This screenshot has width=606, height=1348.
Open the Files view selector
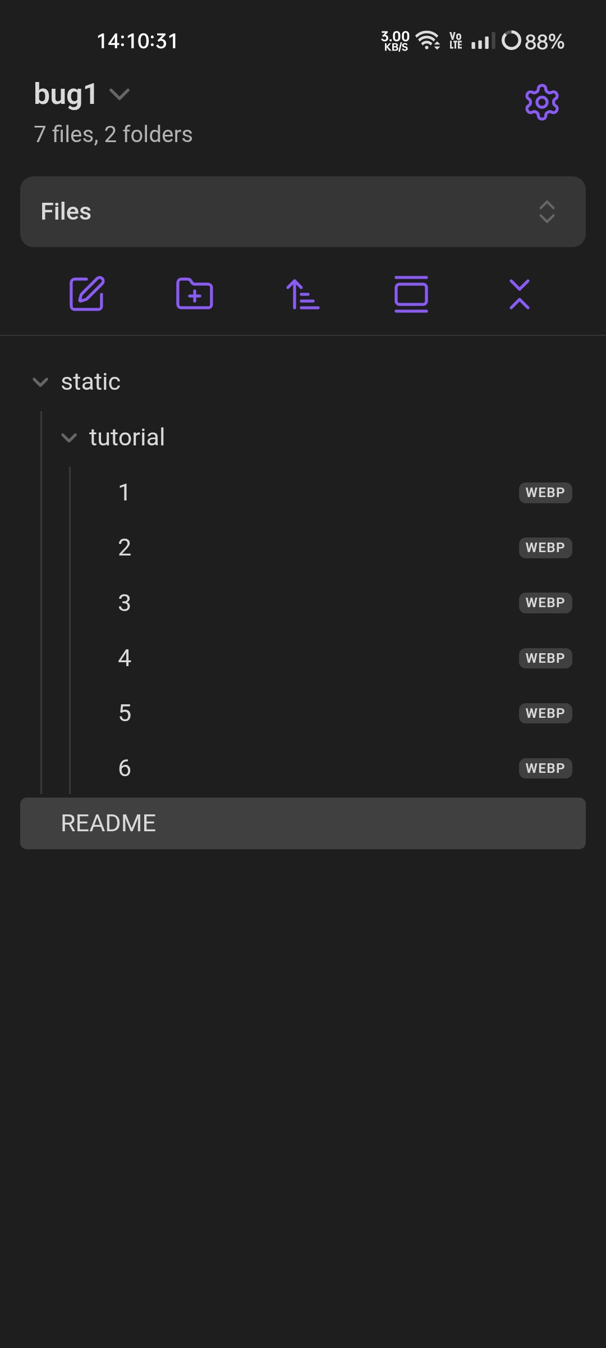tap(303, 212)
